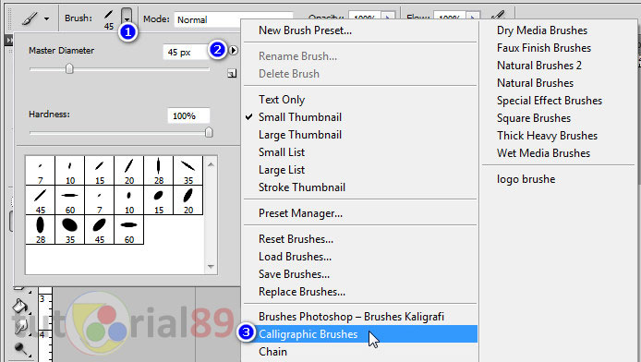Viewport: 641px width, 362px height.
Task: Load Brushes Photoshop – Brushes Kaligrafi set
Action: click(351, 317)
